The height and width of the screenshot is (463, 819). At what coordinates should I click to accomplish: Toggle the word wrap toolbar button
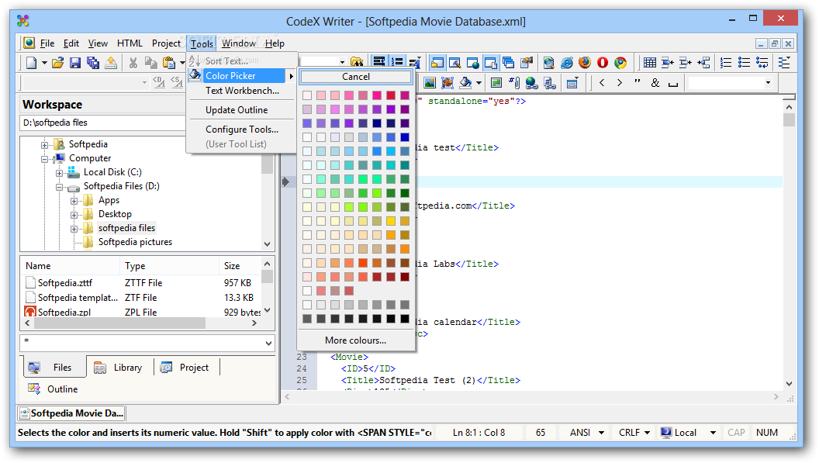380,62
